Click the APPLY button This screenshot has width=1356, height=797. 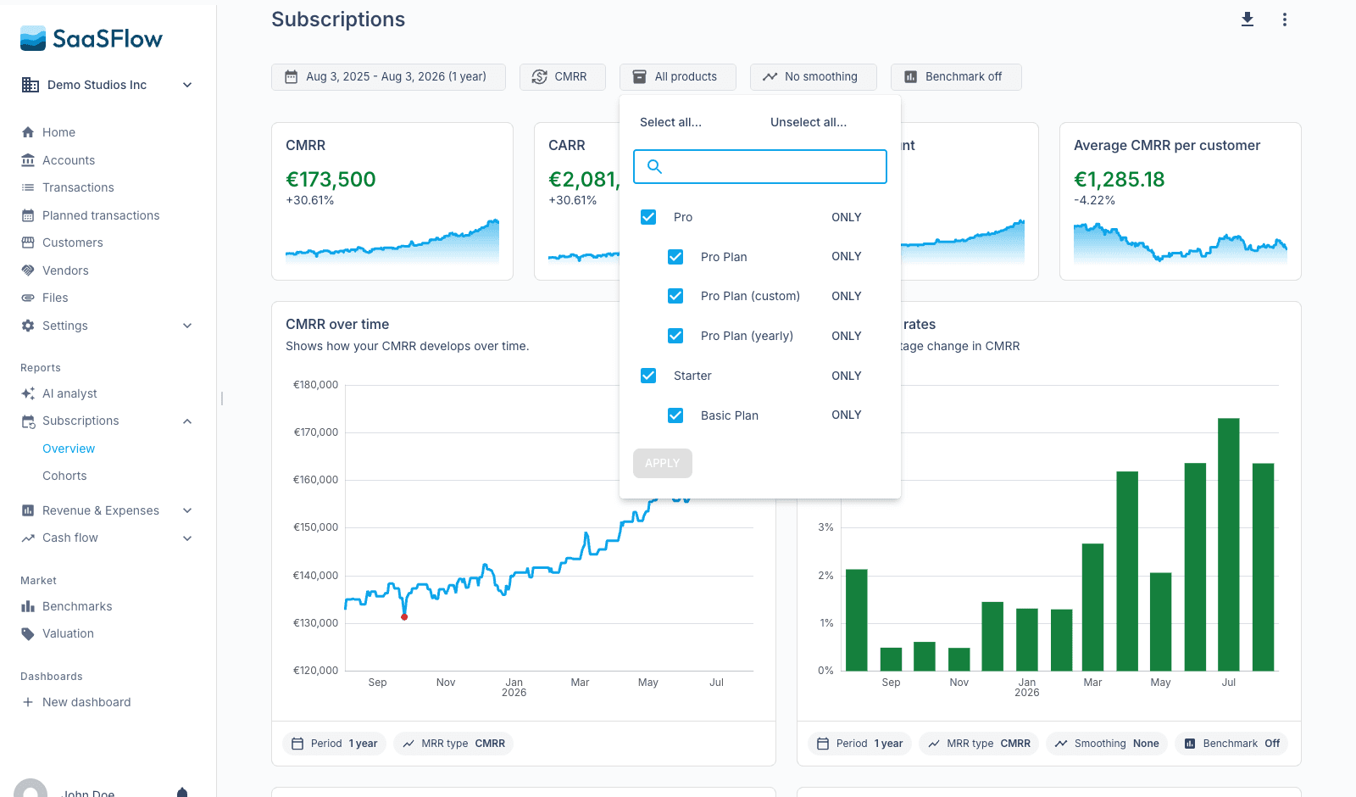(x=663, y=463)
